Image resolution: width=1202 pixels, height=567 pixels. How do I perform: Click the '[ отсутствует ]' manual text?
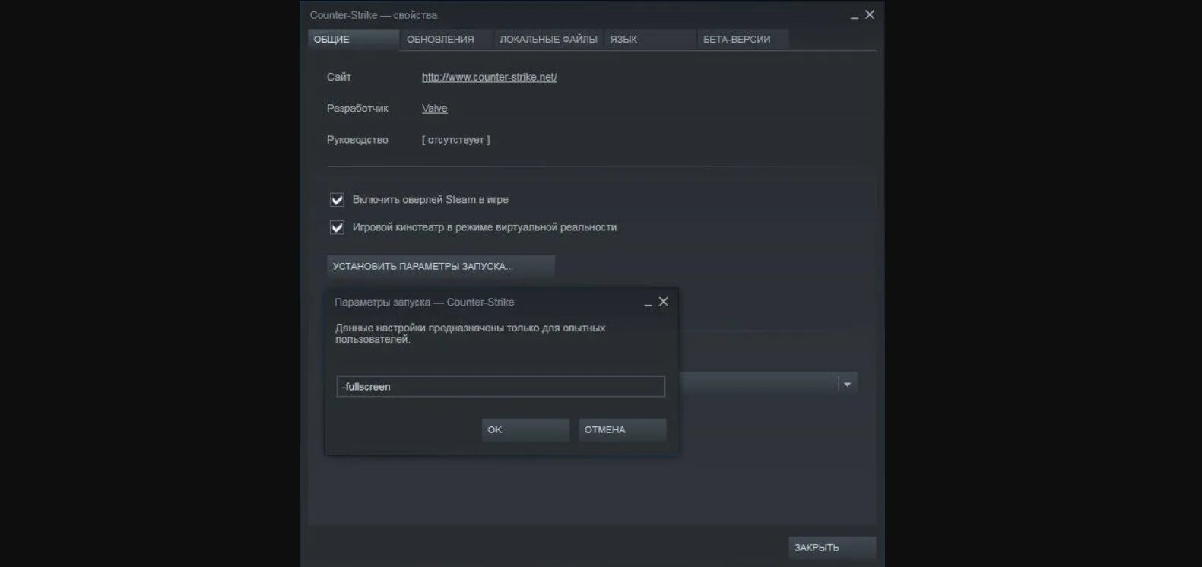[x=456, y=140]
